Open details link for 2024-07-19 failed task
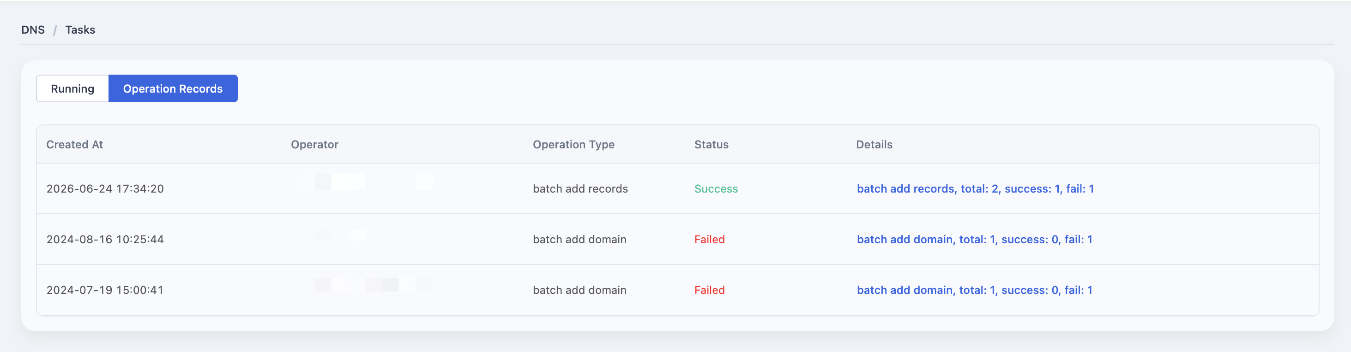The height and width of the screenshot is (352, 1351). 974,290
